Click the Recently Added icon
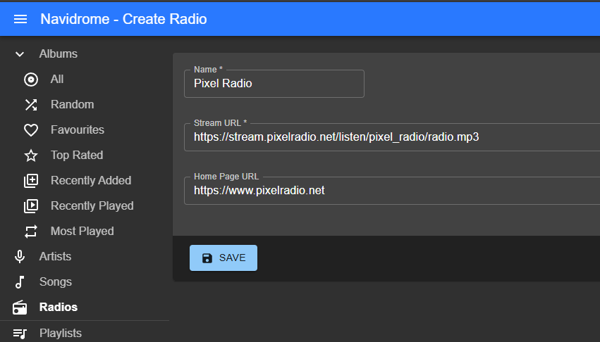600x342 pixels. pyautogui.click(x=30, y=181)
